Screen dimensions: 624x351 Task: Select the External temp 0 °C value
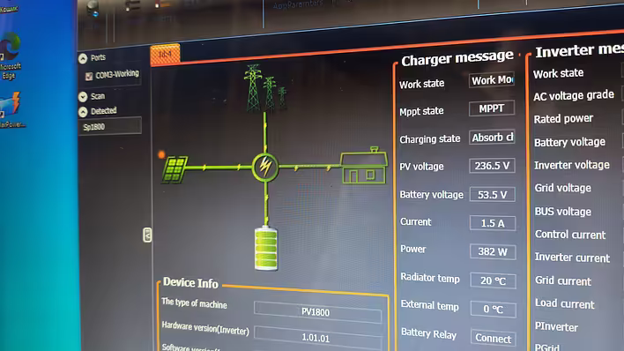point(494,310)
